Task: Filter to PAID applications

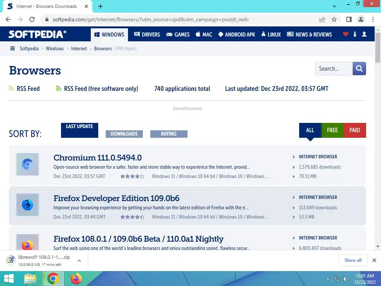Action: (x=355, y=130)
